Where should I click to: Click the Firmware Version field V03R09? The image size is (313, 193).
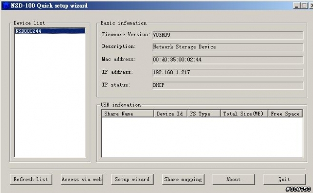(228, 35)
